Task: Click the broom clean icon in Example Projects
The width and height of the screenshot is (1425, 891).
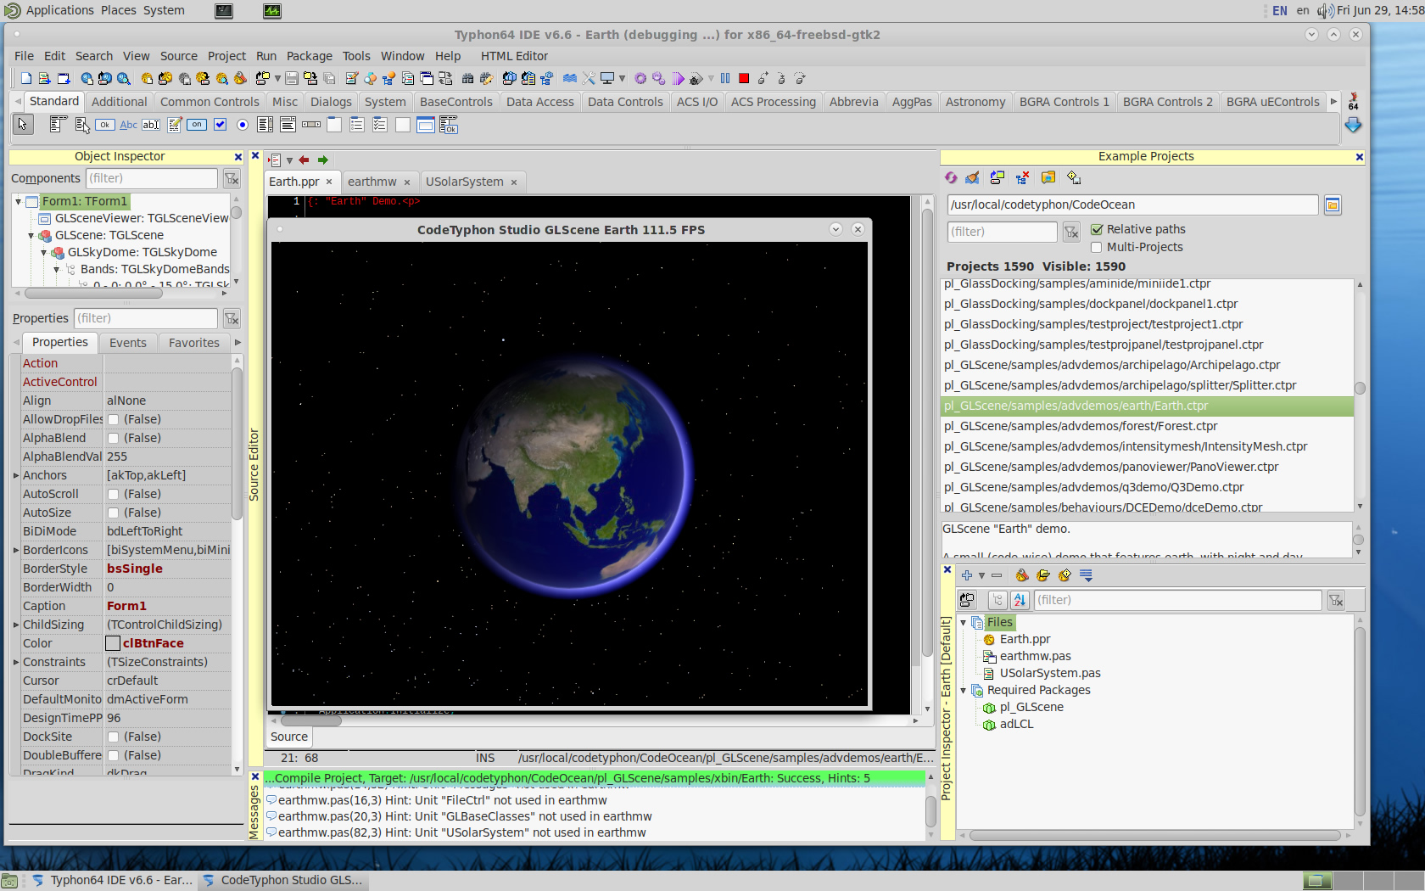Action: [973, 177]
